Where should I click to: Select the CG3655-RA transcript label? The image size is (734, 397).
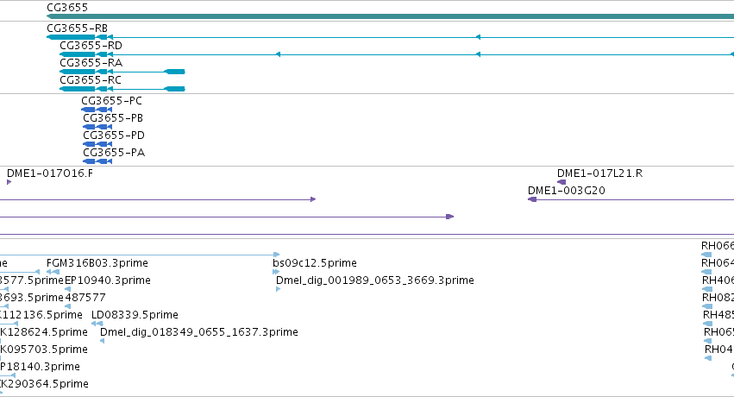(91, 63)
